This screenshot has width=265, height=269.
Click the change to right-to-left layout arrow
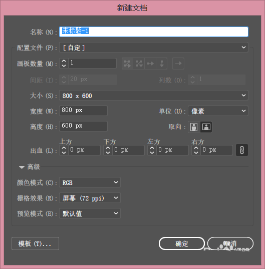(x=178, y=63)
